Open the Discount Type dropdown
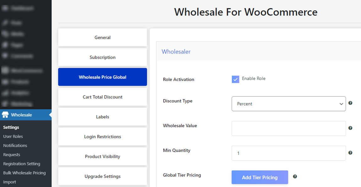The image size is (361, 187). (x=288, y=104)
